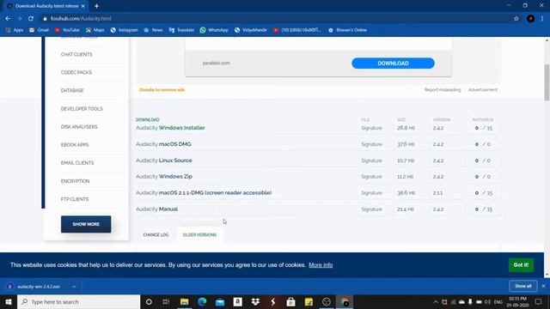Select FTP CLIENTS category in sidebar
Viewport: 550px width, 309px height.
click(x=75, y=199)
